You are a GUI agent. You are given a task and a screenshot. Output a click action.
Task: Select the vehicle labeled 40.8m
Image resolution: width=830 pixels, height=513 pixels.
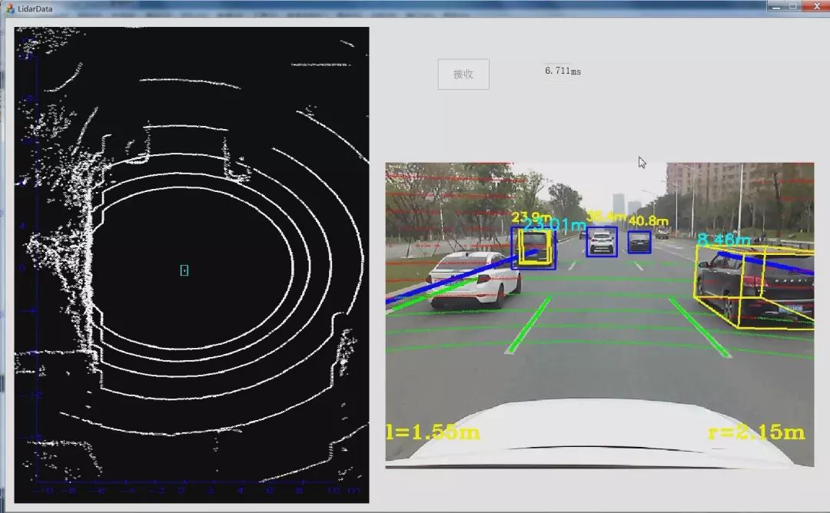(639, 243)
